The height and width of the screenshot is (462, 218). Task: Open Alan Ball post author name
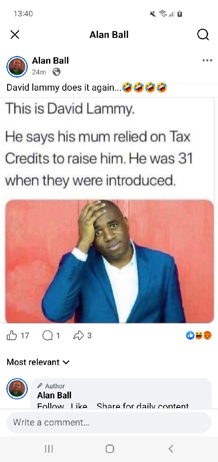(50, 60)
